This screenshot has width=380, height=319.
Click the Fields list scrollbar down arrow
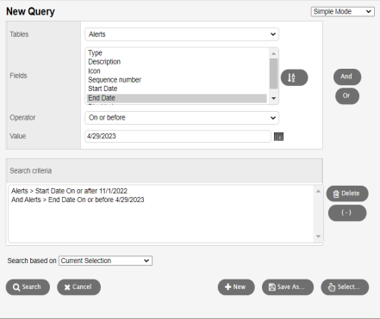point(273,98)
